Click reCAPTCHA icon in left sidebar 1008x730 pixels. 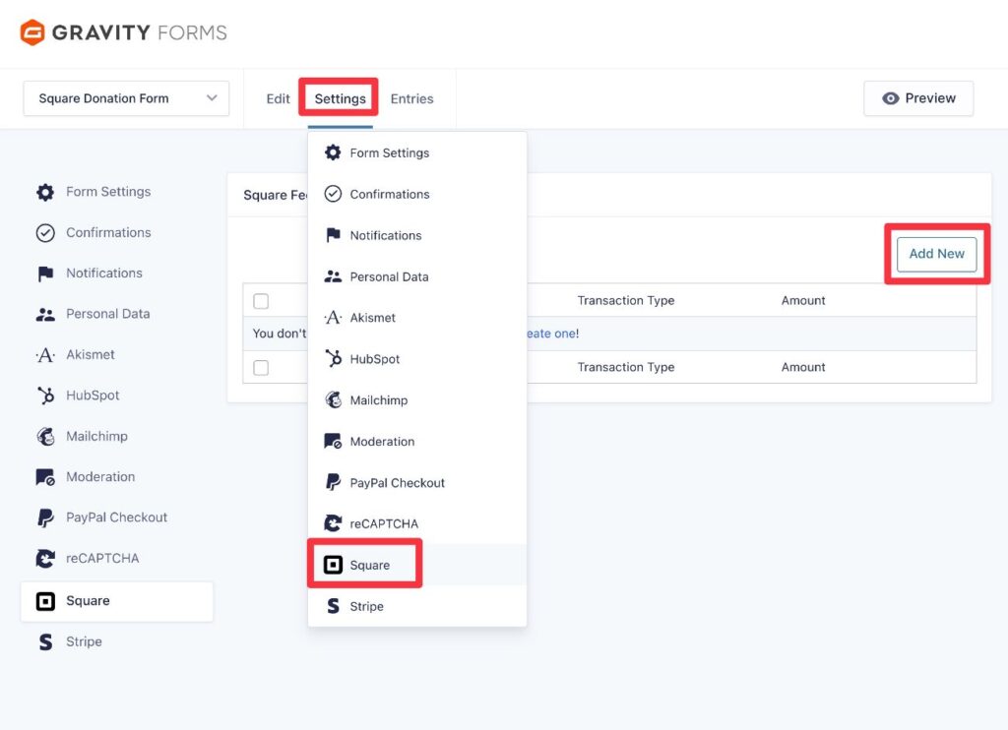pyautogui.click(x=45, y=559)
